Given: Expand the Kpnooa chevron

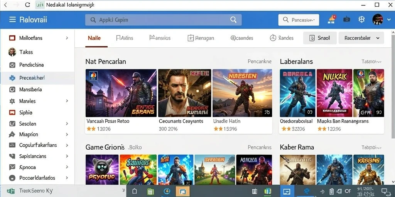Looking at the screenshot, I should tap(67, 167).
